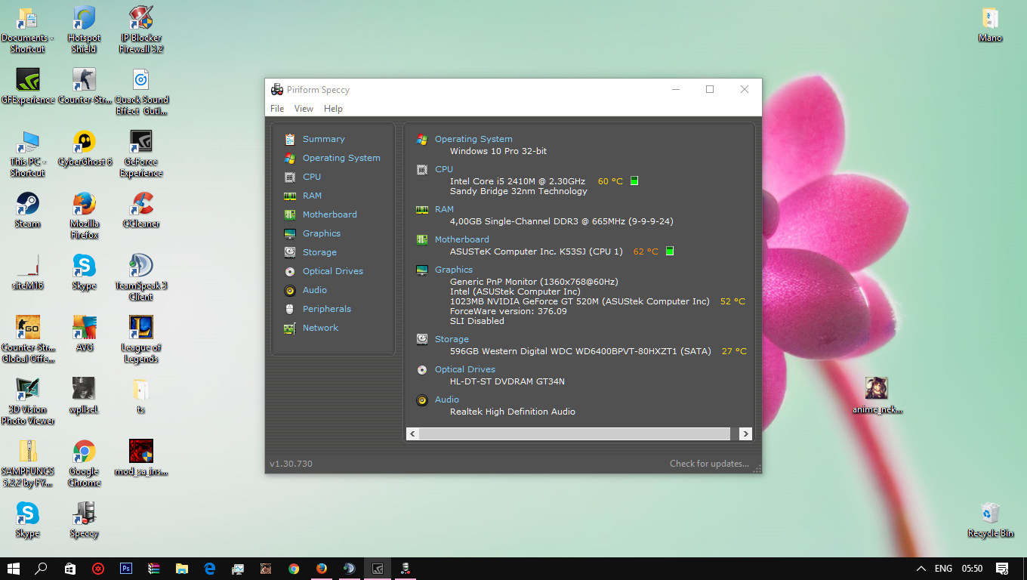Click the Audio speaker icon in sidebar
The width and height of the screenshot is (1027, 580).
tap(289, 290)
